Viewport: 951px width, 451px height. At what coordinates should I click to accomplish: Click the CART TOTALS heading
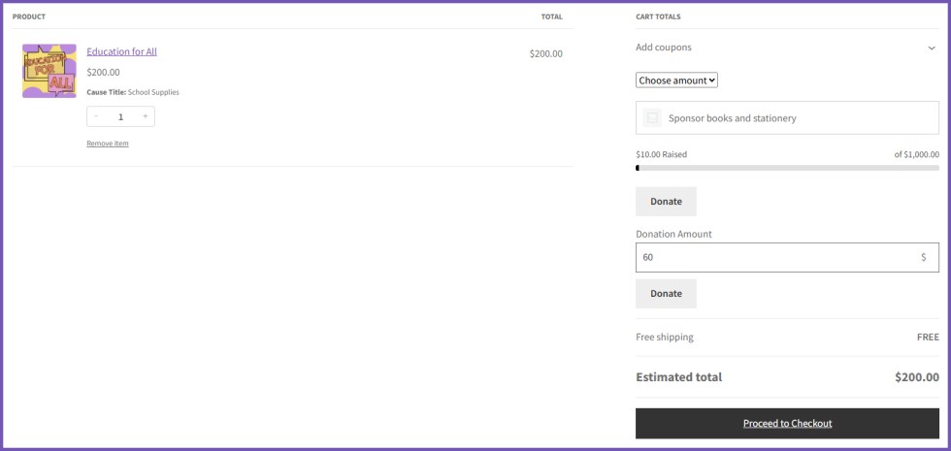[x=658, y=16]
